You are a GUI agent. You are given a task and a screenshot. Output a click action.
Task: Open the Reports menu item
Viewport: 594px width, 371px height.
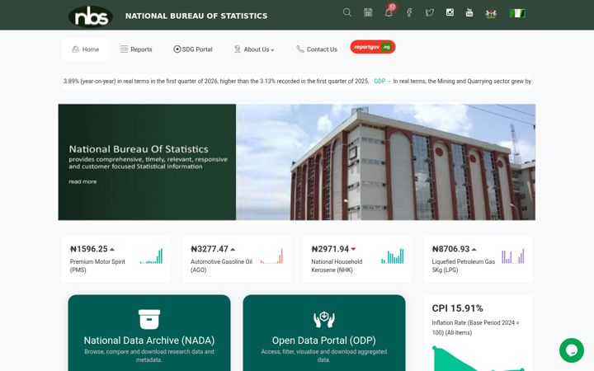(136, 49)
